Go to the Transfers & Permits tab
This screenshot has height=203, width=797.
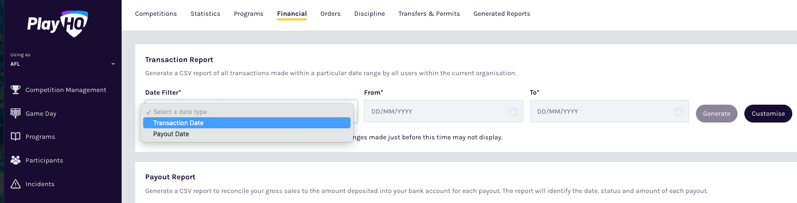pos(429,14)
